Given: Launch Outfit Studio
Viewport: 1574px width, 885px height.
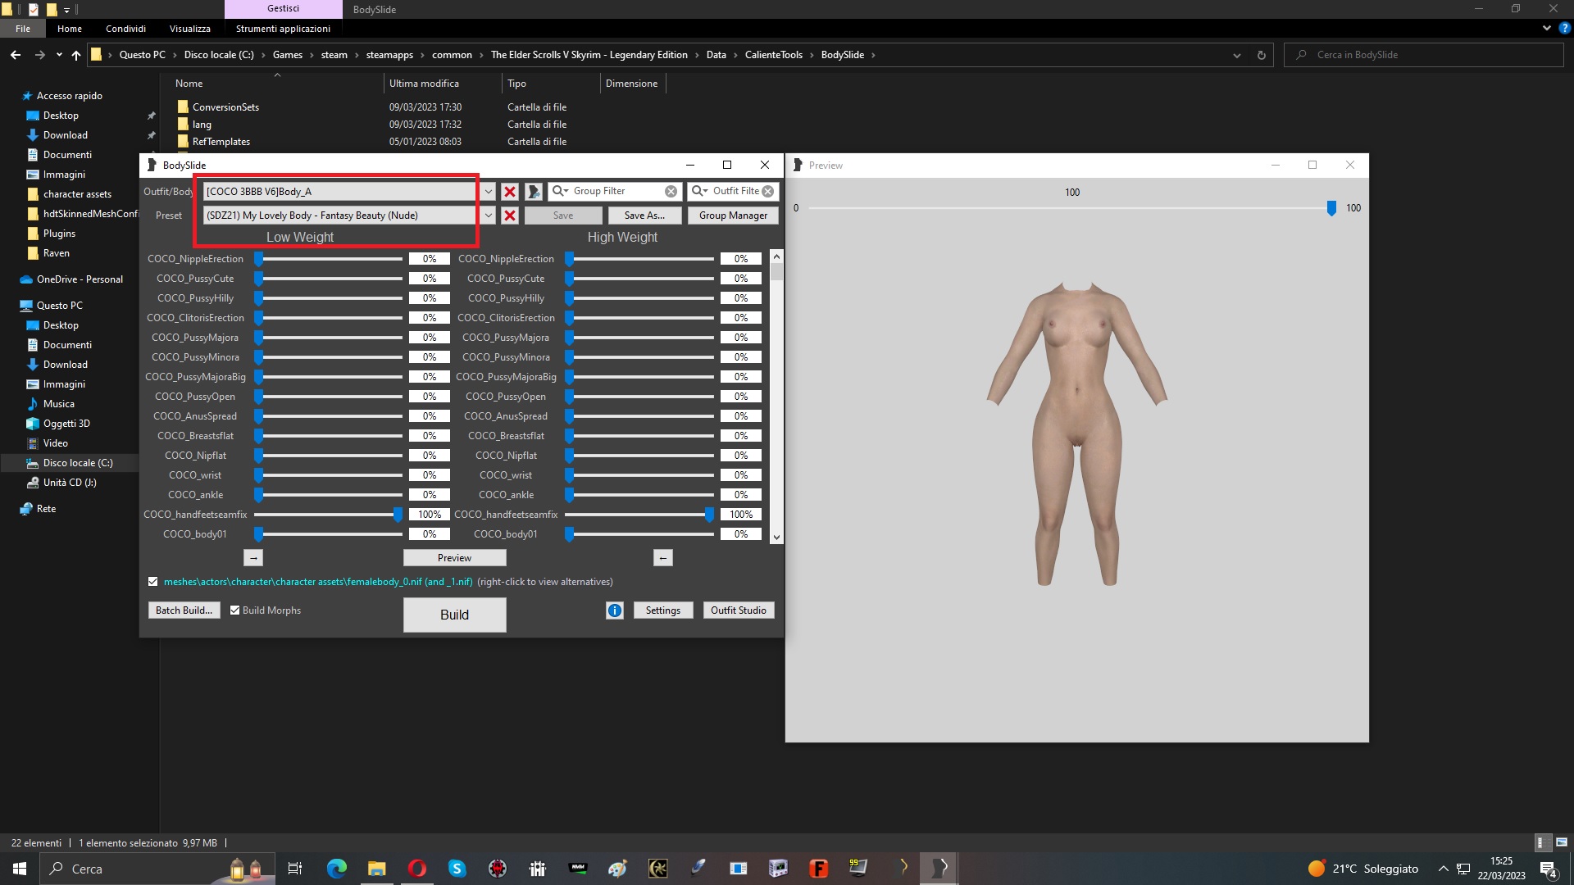Looking at the screenshot, I should point(739,610).
